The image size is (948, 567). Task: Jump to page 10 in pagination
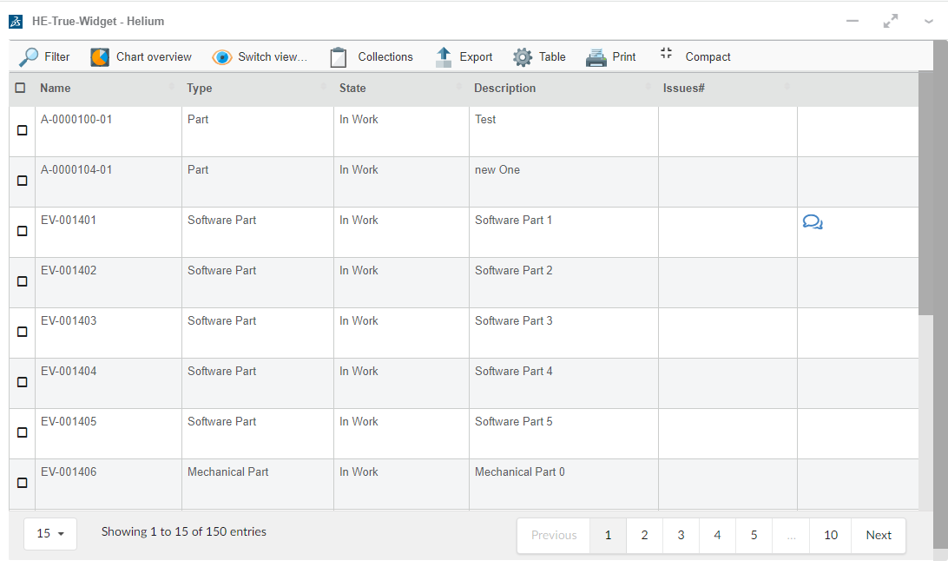(831, 535)
